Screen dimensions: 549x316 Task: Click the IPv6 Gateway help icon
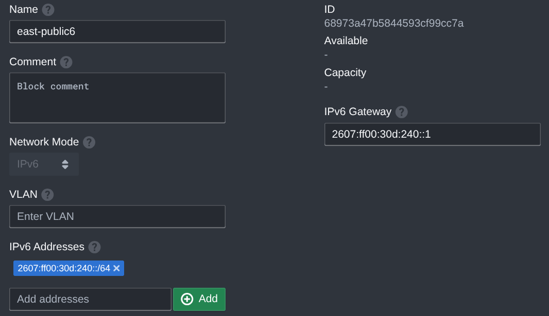401,112
